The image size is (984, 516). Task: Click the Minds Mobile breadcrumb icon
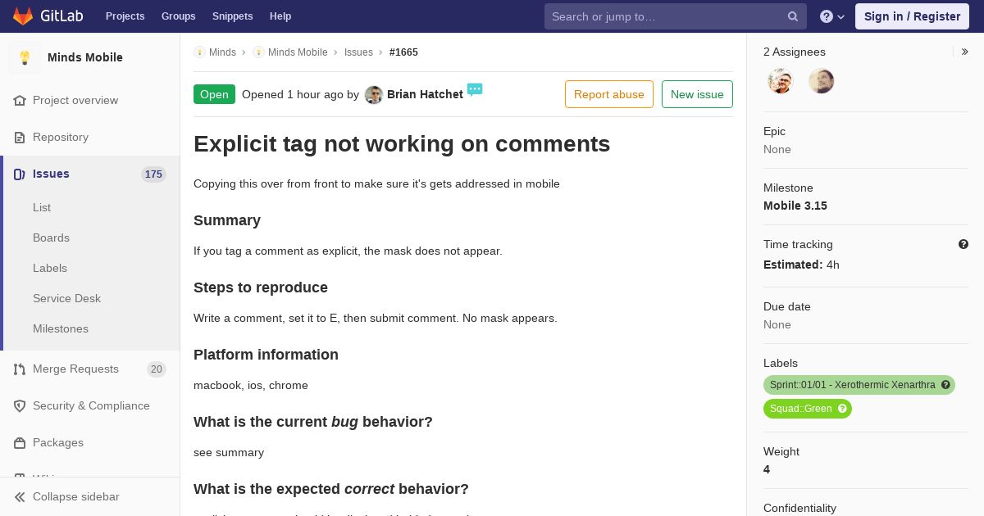tap(258, 52)
